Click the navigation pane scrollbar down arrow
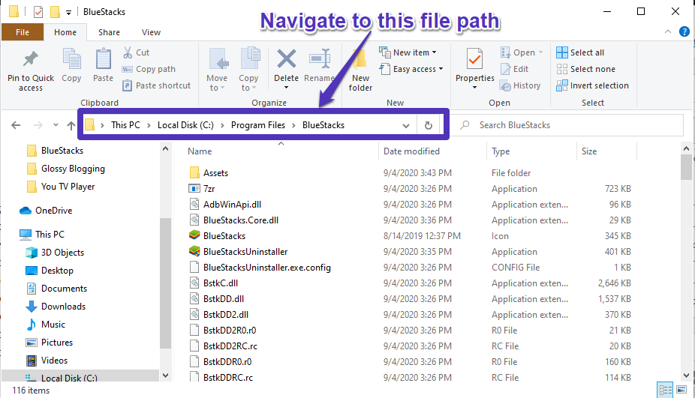 click(165, 376)
